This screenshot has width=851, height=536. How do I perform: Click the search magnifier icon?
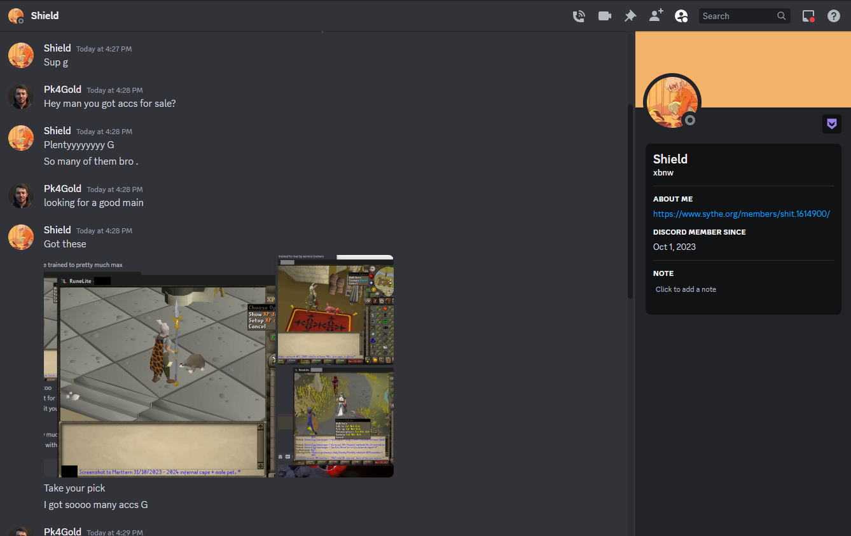click(x=782, y=16)
